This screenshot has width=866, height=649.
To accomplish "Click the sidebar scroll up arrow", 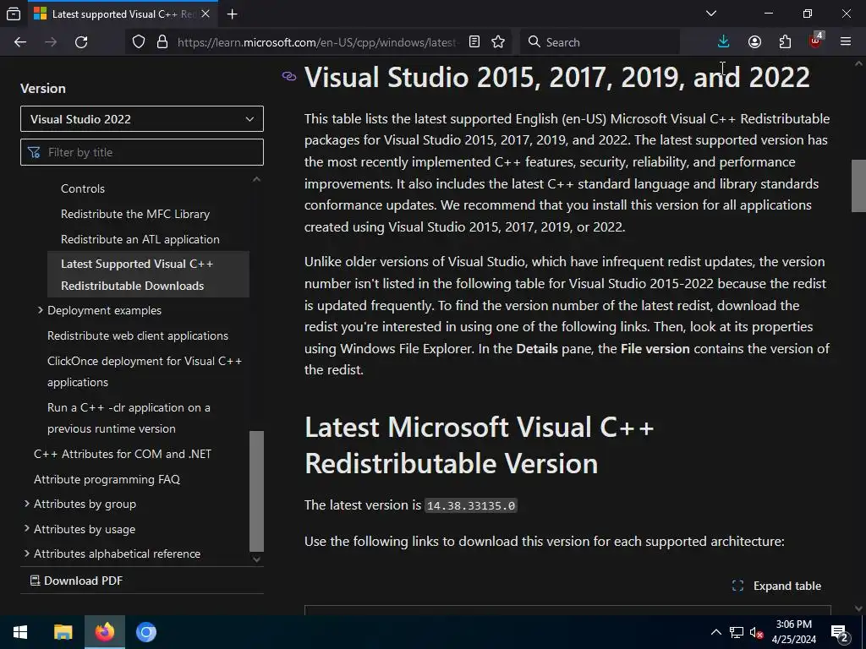I will pyautogui.click(x=256, y=179).
